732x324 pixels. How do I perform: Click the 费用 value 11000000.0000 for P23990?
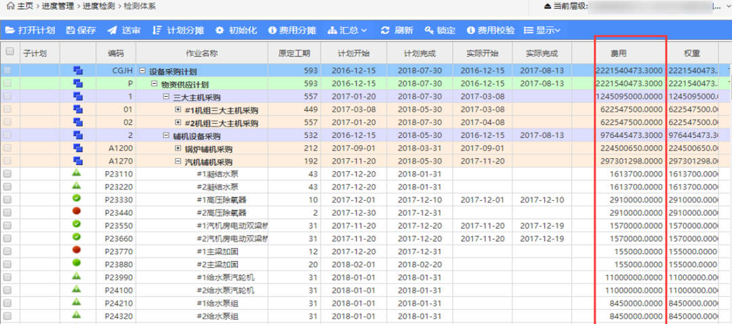634,277
